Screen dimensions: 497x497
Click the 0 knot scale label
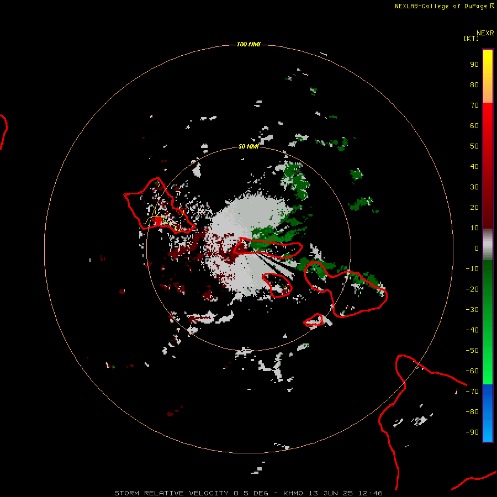coord(477,248)
